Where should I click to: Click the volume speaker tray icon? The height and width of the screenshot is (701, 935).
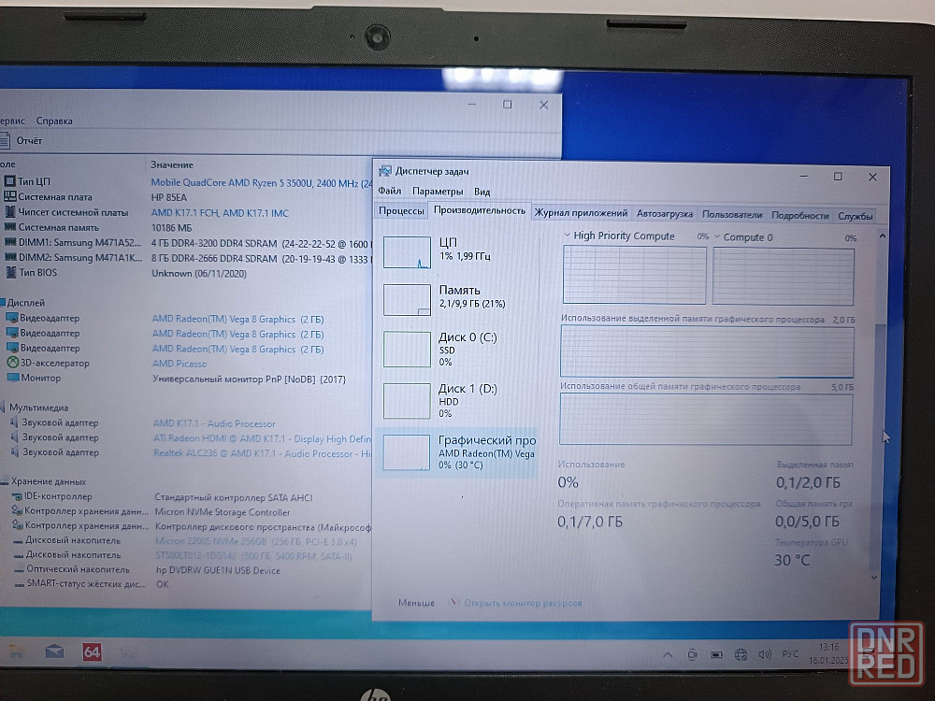765,654
